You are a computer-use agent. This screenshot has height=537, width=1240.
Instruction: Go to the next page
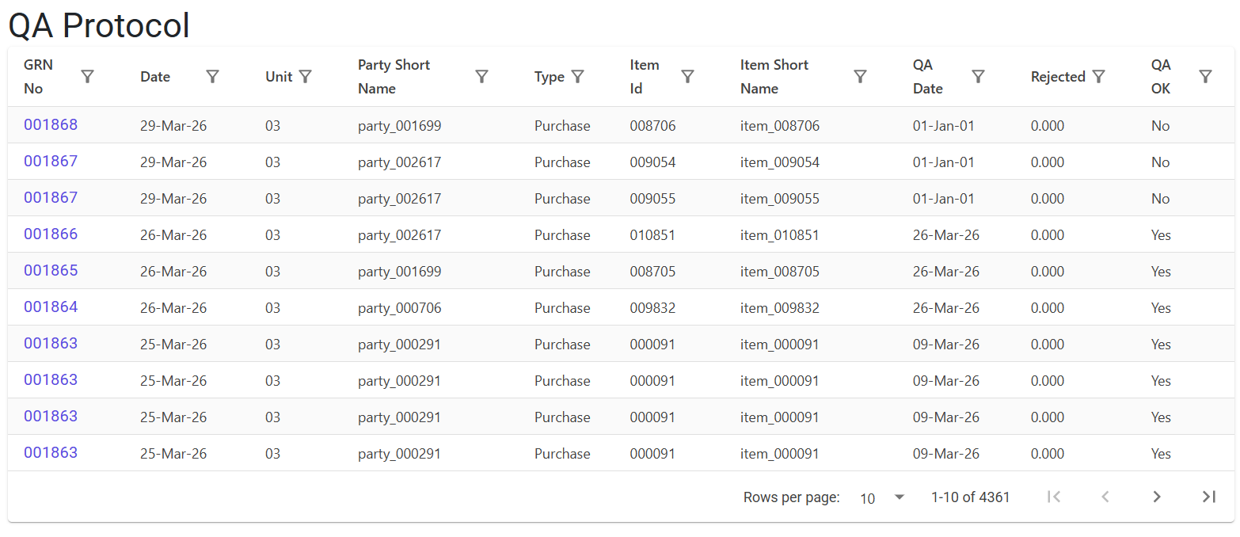pyautogui.click(x=1157, y=497)
